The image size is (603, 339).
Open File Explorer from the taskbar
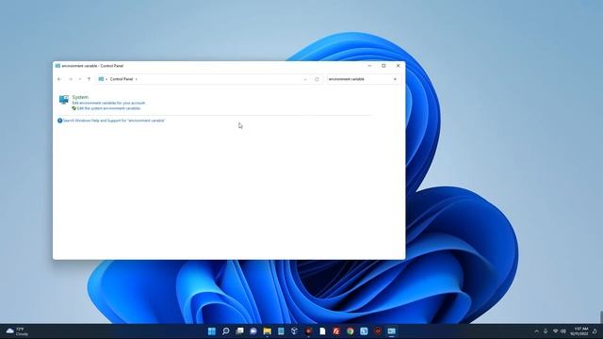point(268,331)
